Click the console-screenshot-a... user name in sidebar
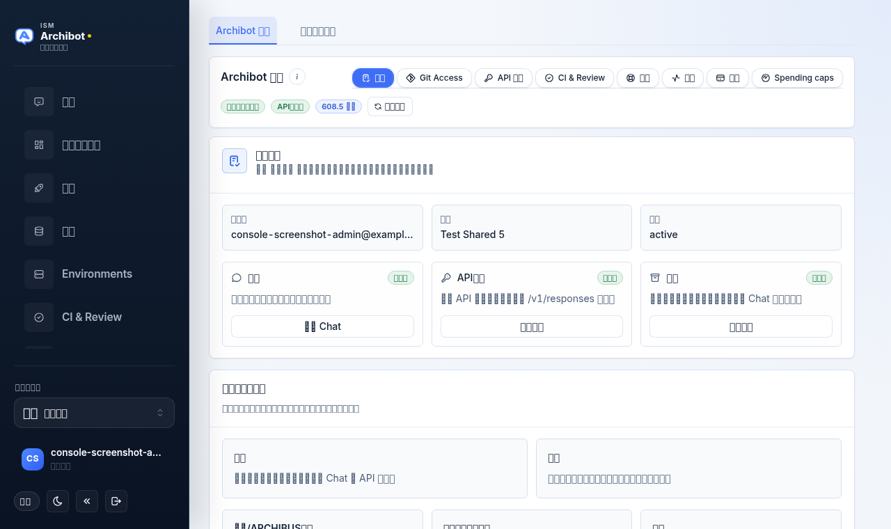The width and height of the screenshot is (891, 529). 106,452
